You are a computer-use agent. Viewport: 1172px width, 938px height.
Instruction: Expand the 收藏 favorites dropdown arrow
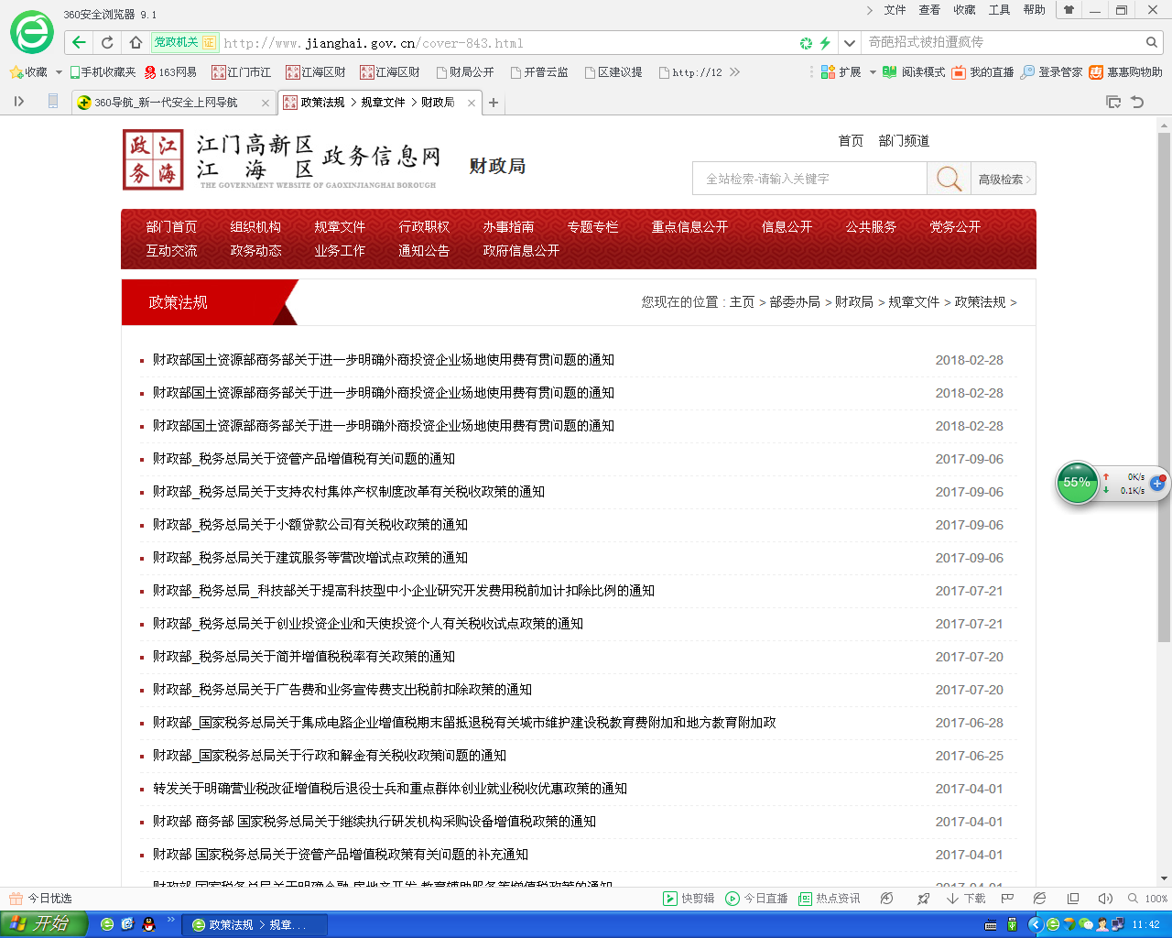pos(59,72)
